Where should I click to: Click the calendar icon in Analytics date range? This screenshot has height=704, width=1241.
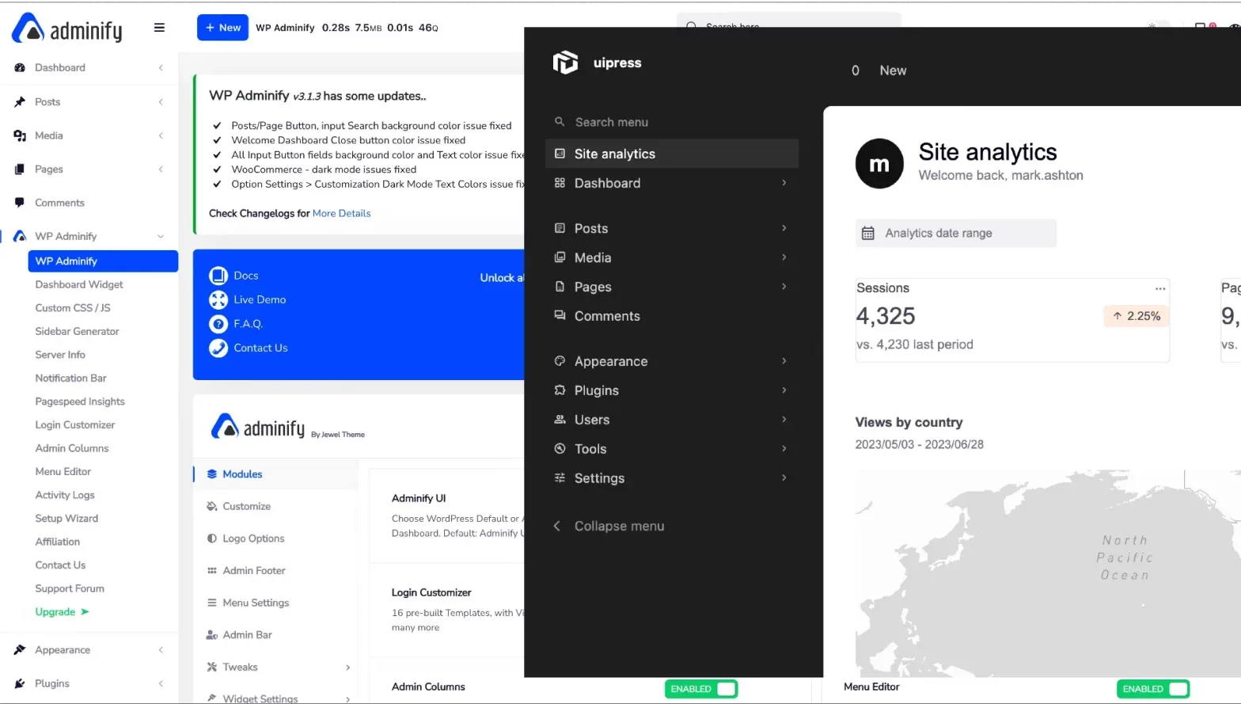coord(868,234)
